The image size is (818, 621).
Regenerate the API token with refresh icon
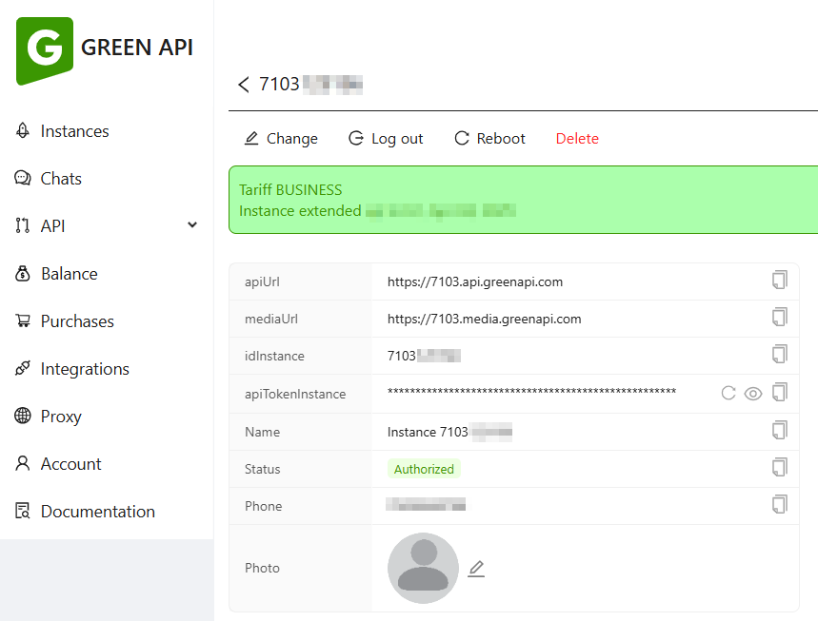click(728, 393)
